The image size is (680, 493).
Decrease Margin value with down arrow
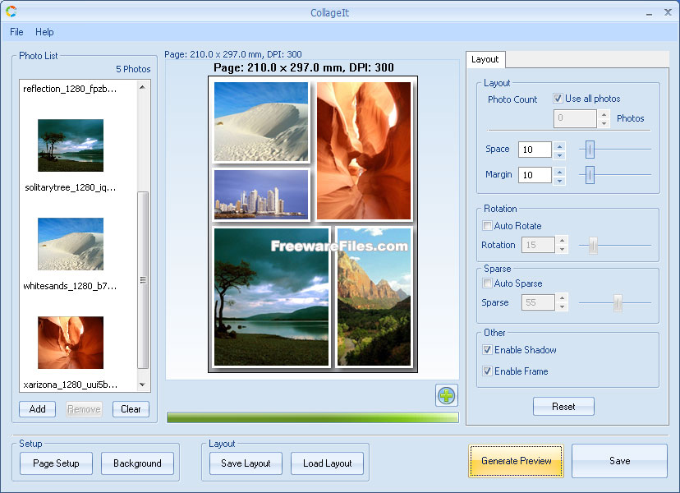[x=559, y=179]
